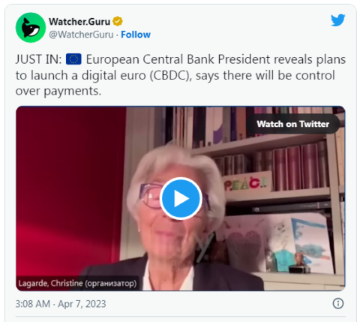Click the Twitter bird logo

click(x=338, y=20)
